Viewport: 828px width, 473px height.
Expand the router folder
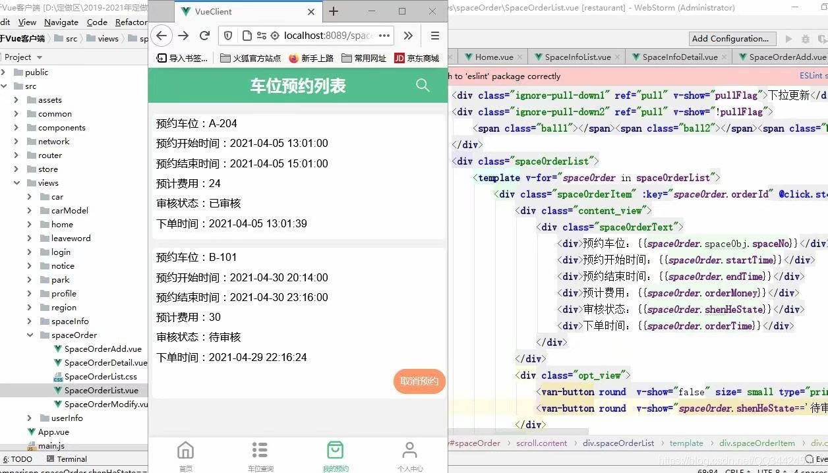[x=16, y=155]
